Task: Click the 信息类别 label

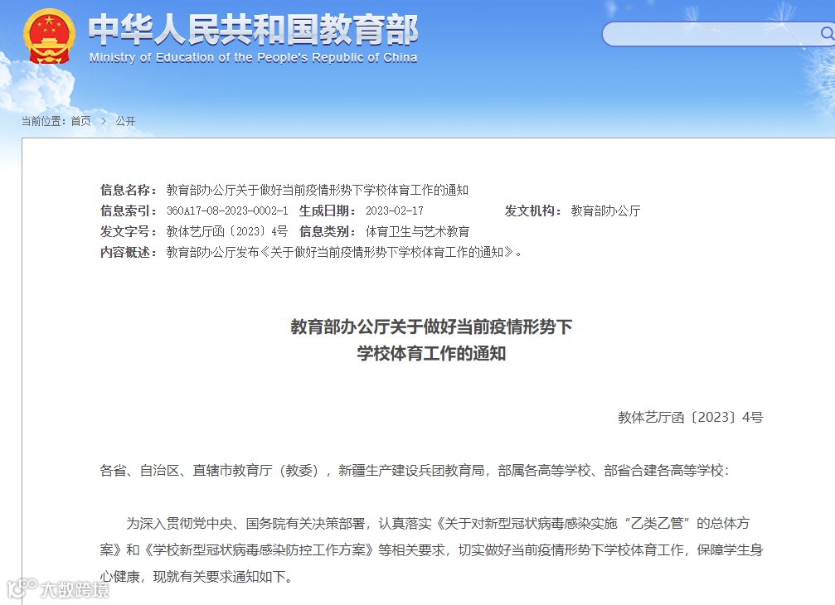Action: pyautogui.click(x=328, y=231)
